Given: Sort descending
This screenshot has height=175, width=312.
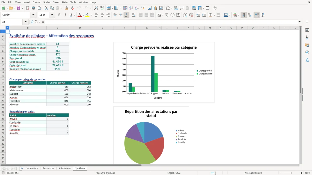Looking at the screenshot, I should 137,8.
